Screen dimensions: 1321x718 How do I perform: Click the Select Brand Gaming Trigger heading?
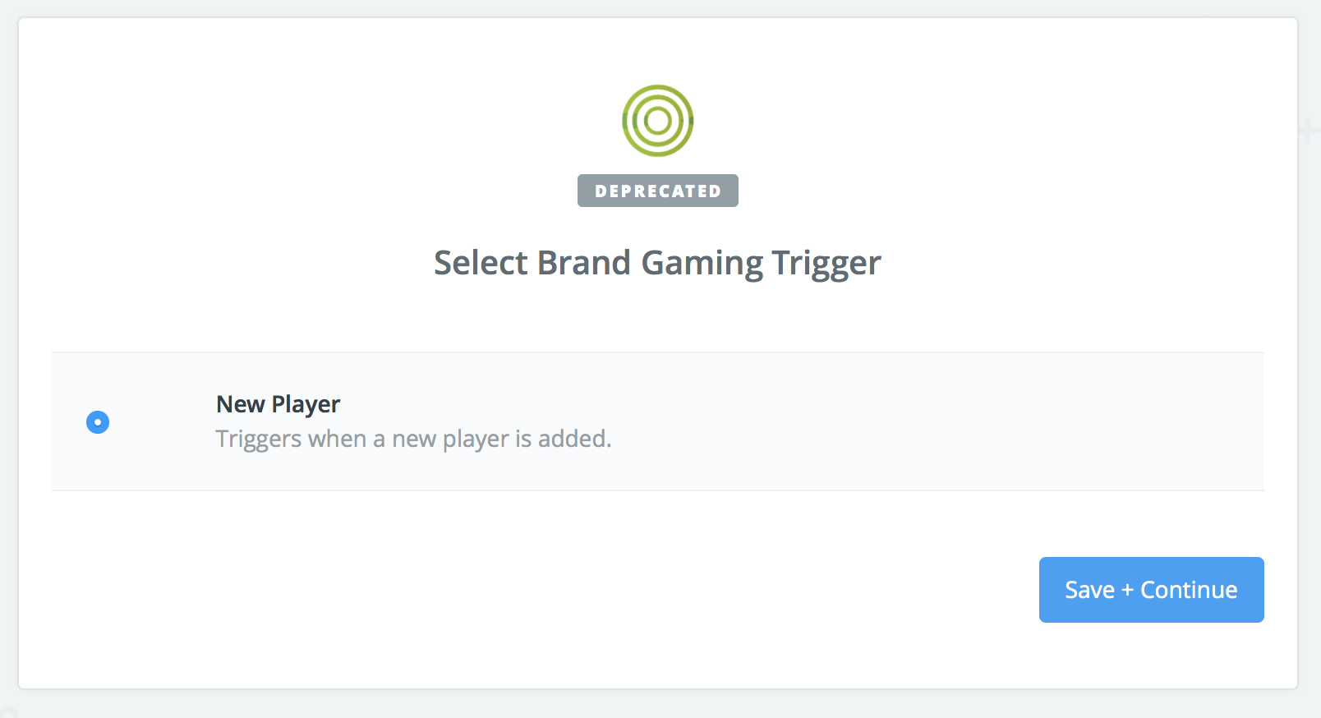[657, 264]
